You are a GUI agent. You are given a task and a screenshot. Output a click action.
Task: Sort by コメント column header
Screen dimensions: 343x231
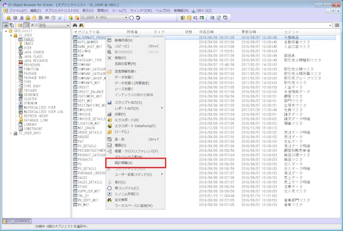click(291, 32)
